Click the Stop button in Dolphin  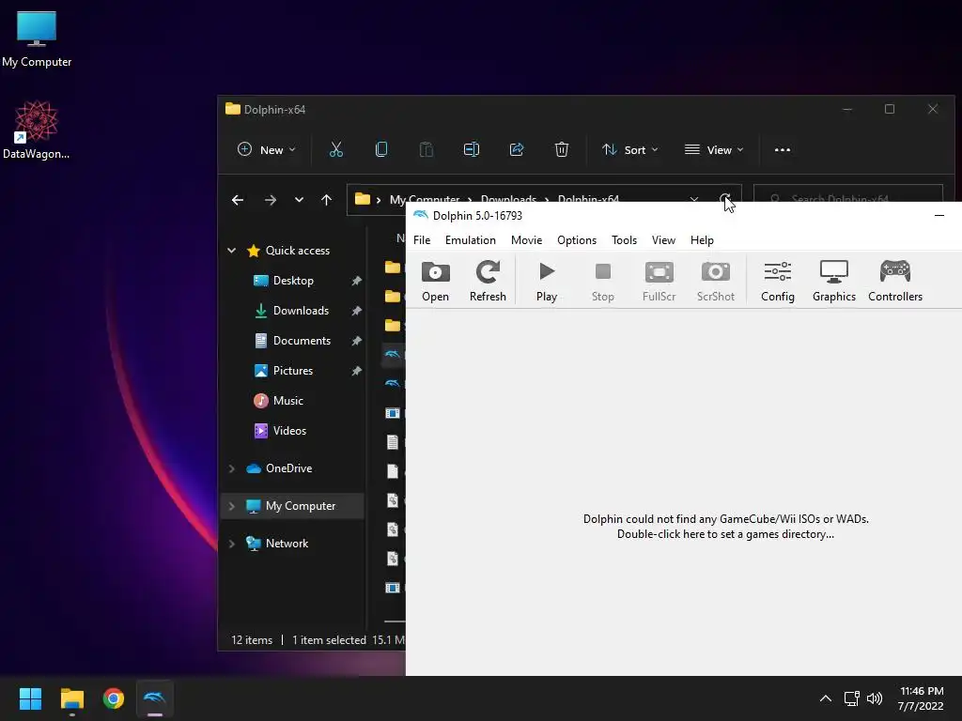coord(602,281)
